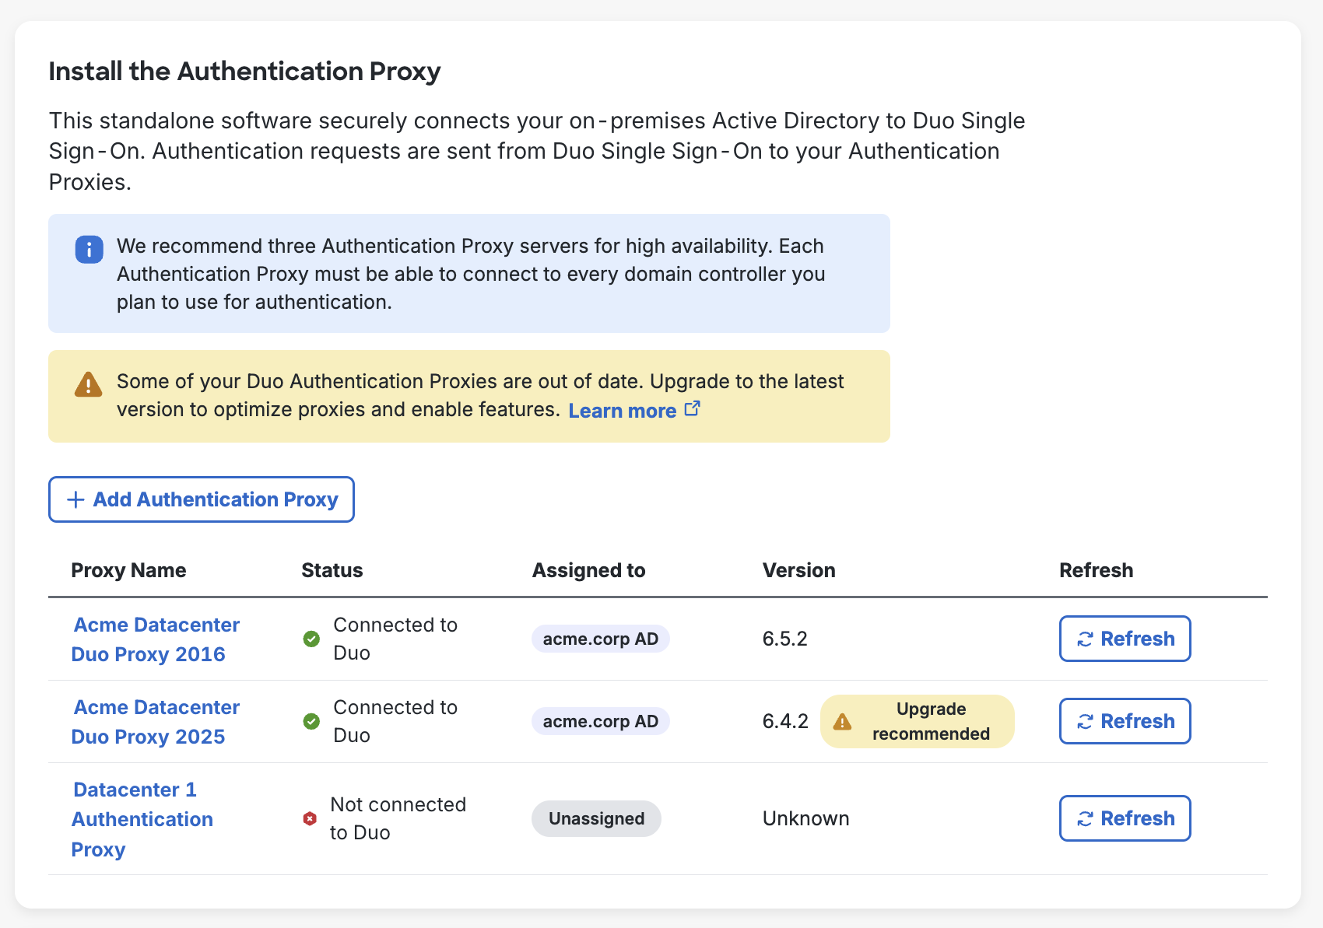Click the Version column header

point(799,570)
